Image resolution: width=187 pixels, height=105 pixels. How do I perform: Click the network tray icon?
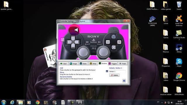pos(169,102)
